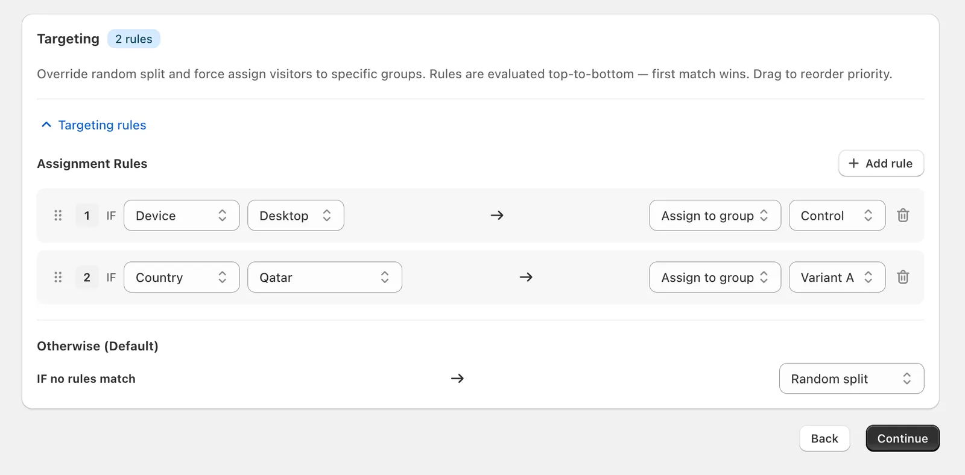Screen dimensions: 965x475
Task: Click the plus icon in Add rule
Action: pos(853,163)
